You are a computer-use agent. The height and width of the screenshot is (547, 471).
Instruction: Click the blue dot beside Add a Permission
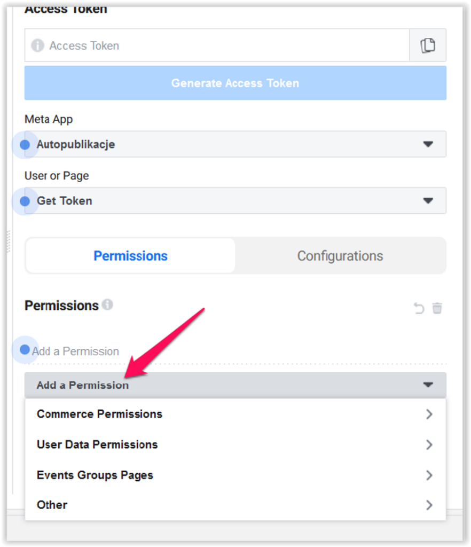(25, 350)
